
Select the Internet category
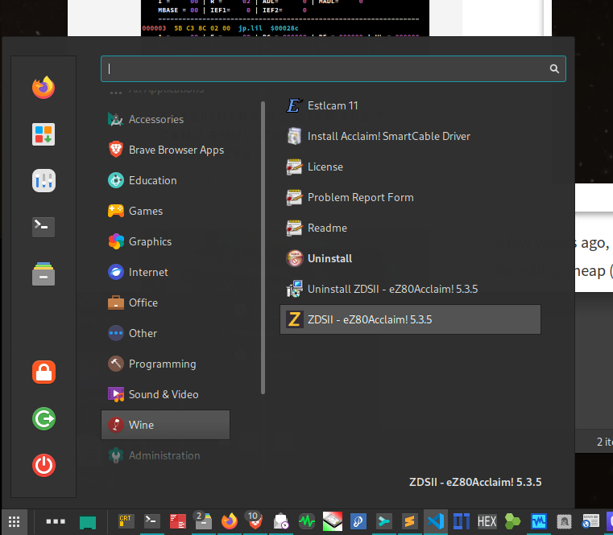(x=165, y=272)
